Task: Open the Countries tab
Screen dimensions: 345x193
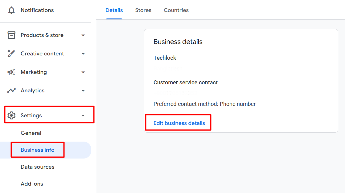Action: click(x=176, y=10)
